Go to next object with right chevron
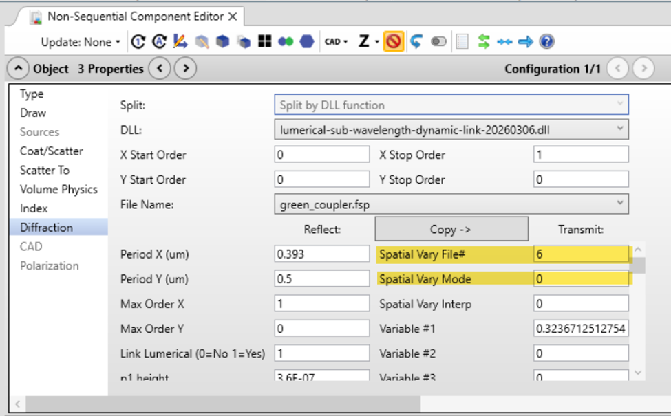 pyautogui.click(x=186, y=68)
